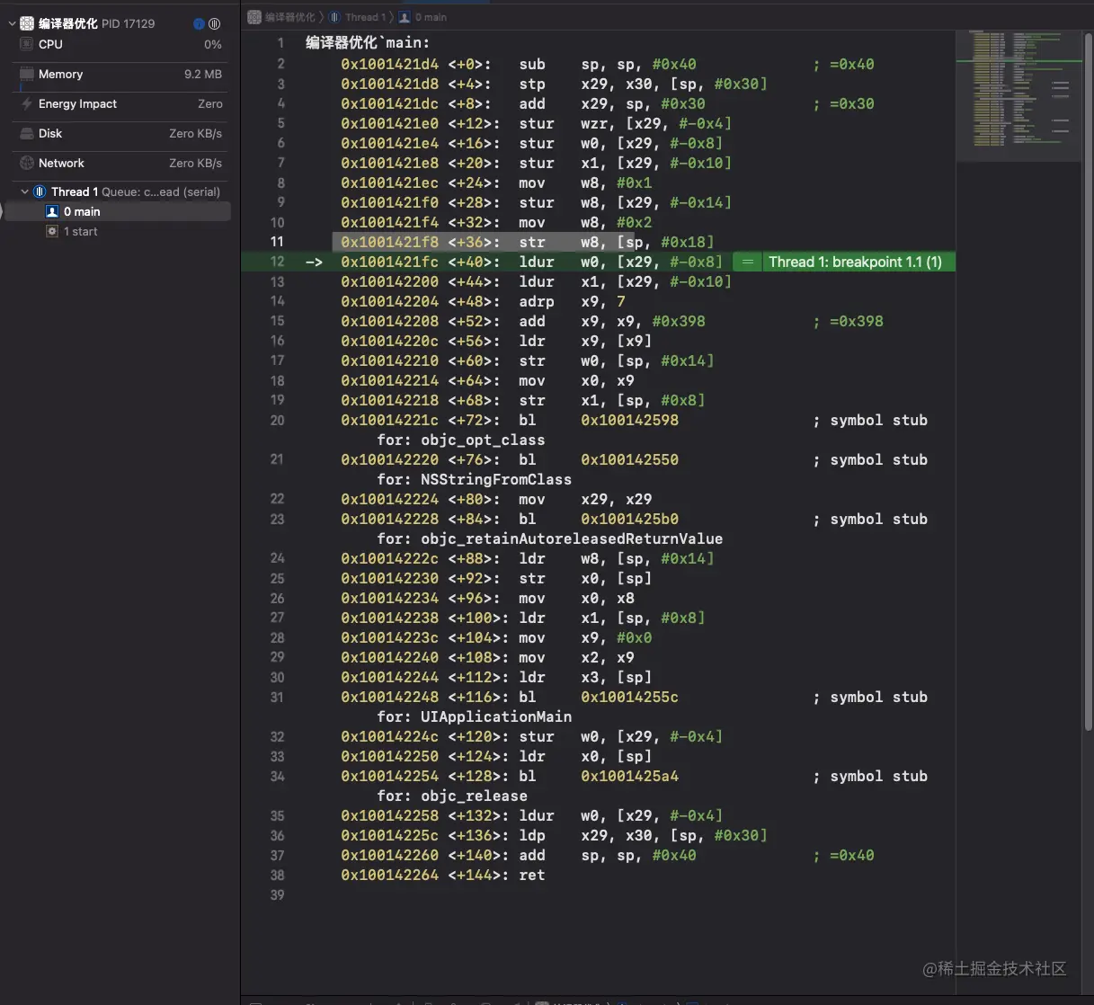Viewport: 1094px width, 1005px height.
Task: Click the Disk gauge drive icon
Action: tap(27, 133)
